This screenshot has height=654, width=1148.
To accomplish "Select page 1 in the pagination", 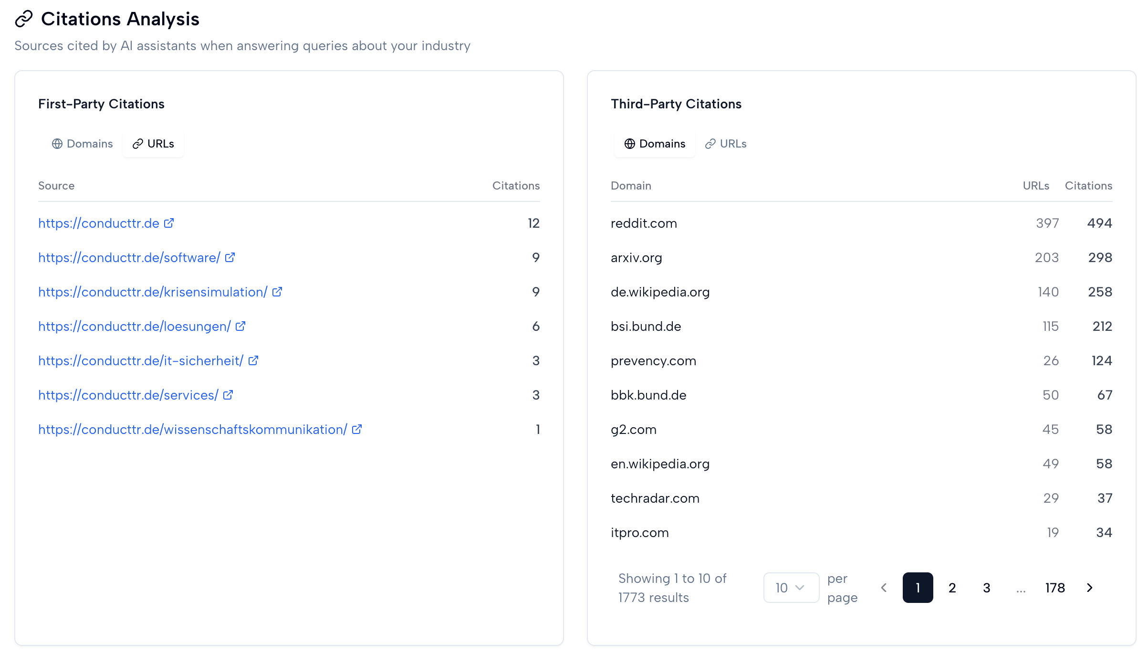I will pyautogui.click(x=918, y=588).
